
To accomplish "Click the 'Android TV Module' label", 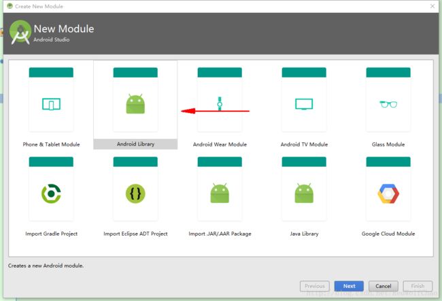I will coord(304,144).
